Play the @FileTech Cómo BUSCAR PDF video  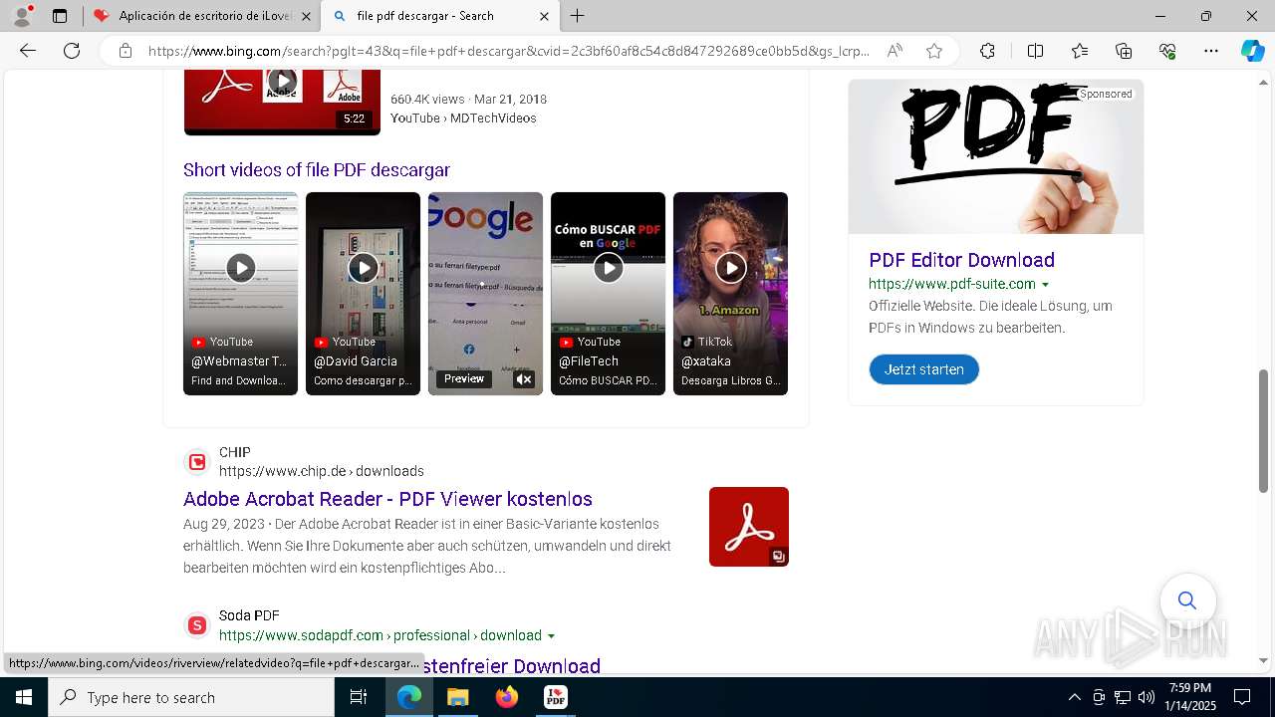click(x=608, y=294)
